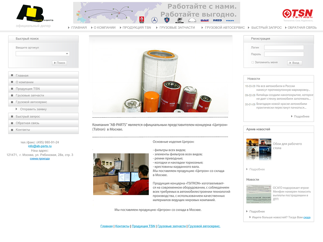Click the Пароль input field
Viewport: 323px width, 242px height.
point(284,54)
